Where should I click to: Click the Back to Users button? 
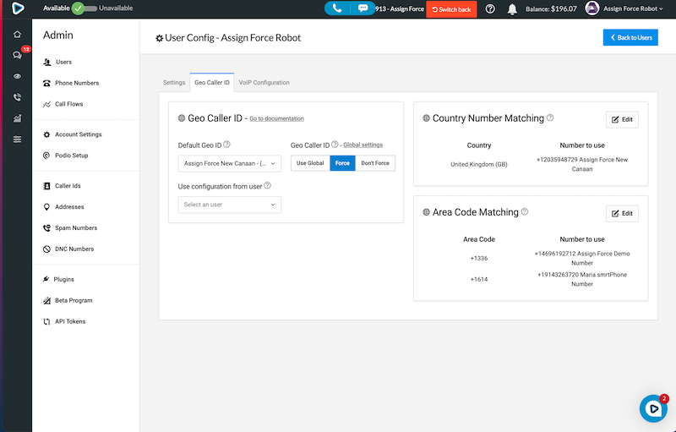point(630,38)
